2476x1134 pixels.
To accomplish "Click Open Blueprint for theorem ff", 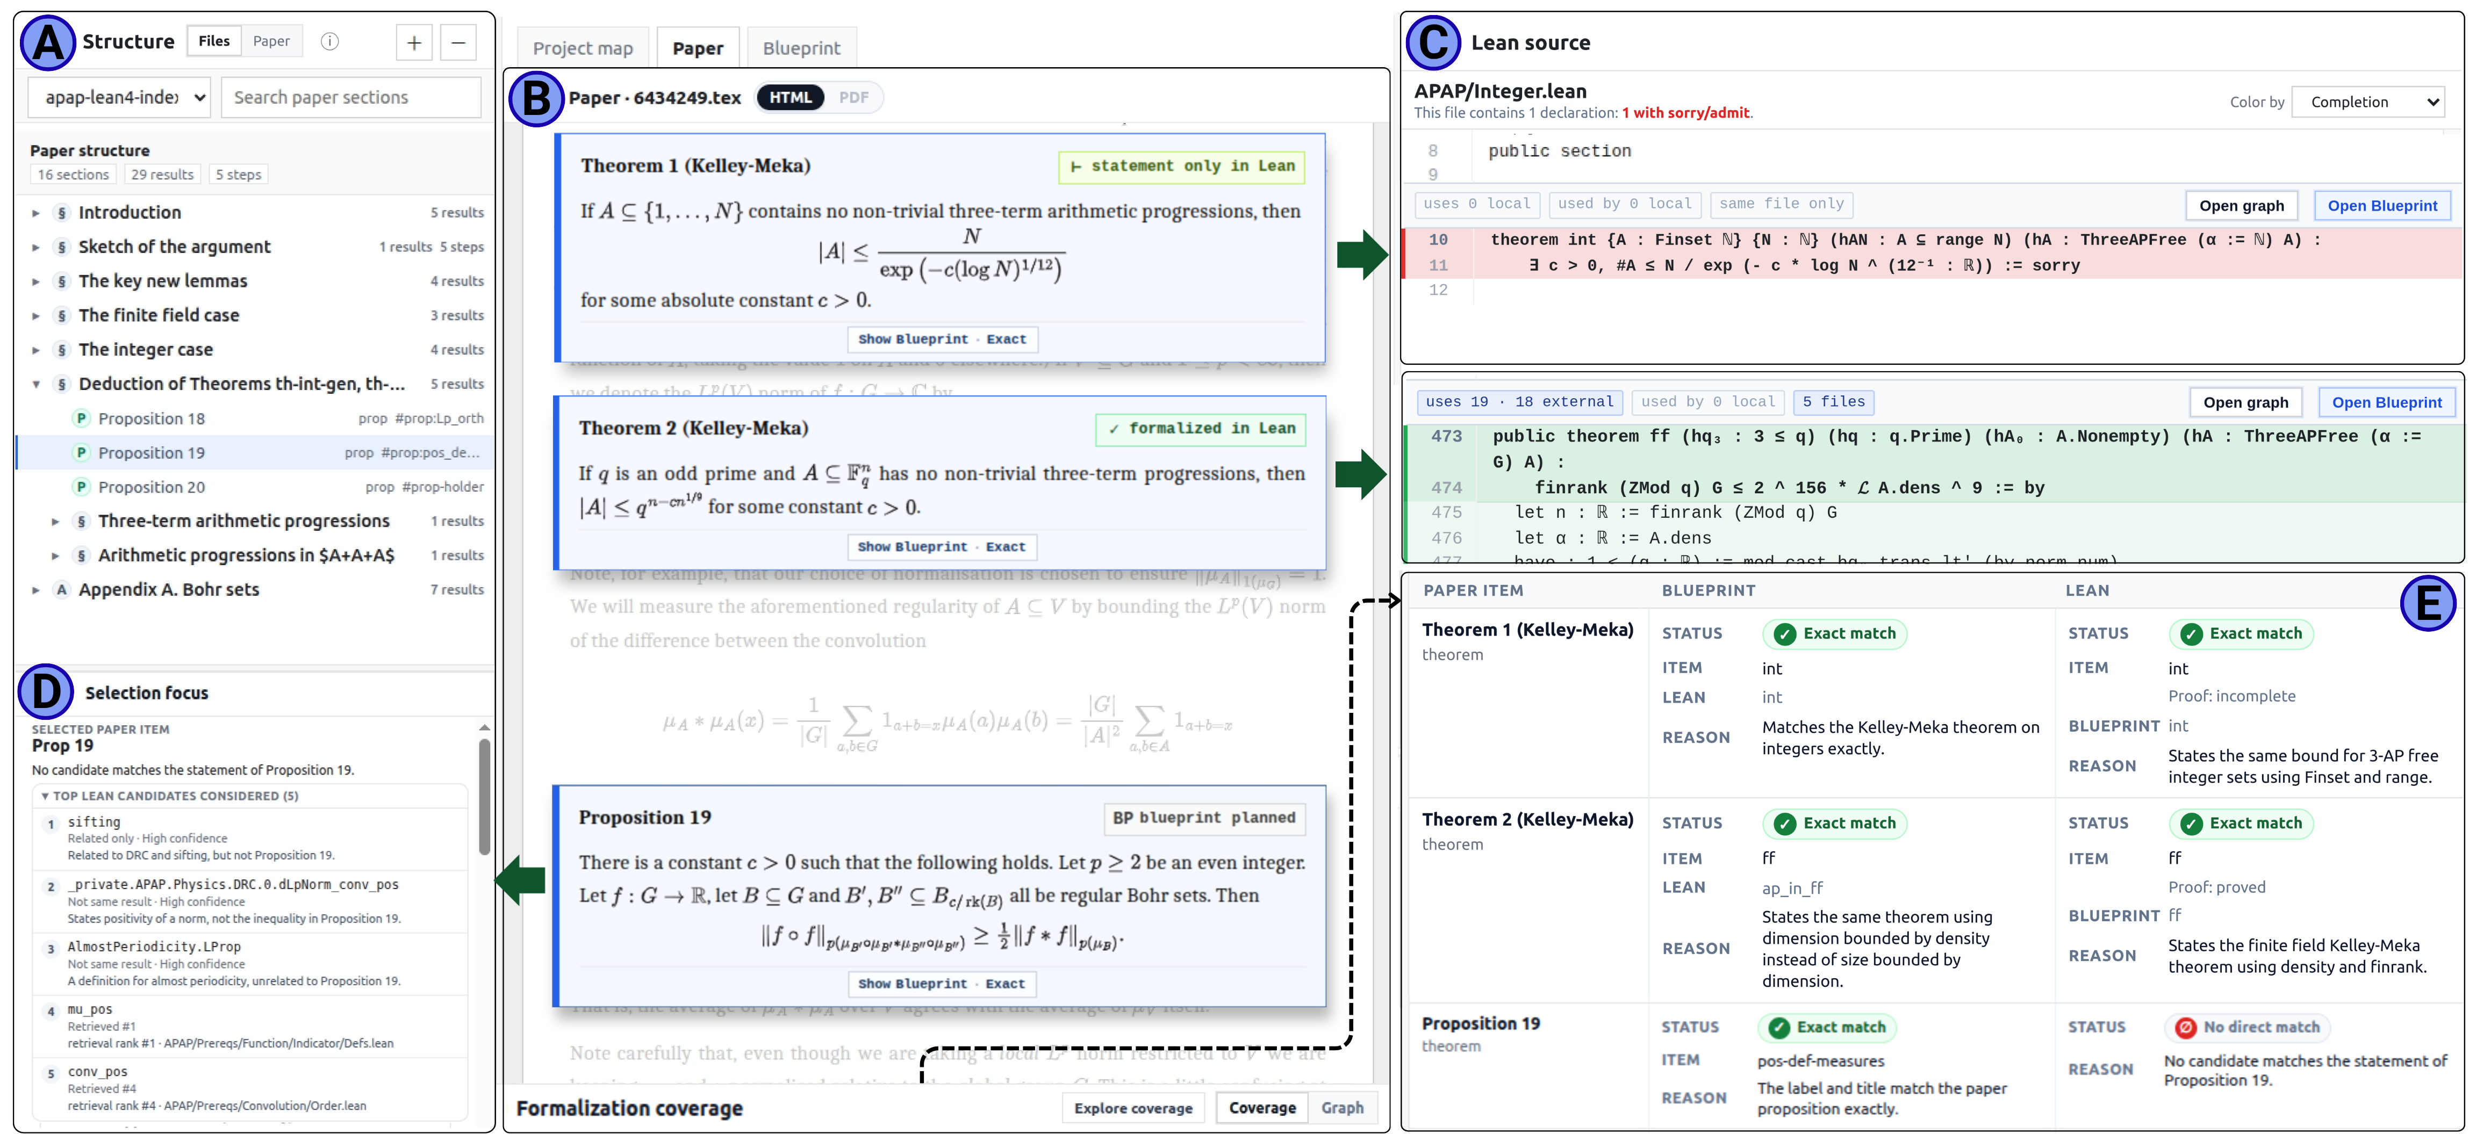I will (2387, 403).
